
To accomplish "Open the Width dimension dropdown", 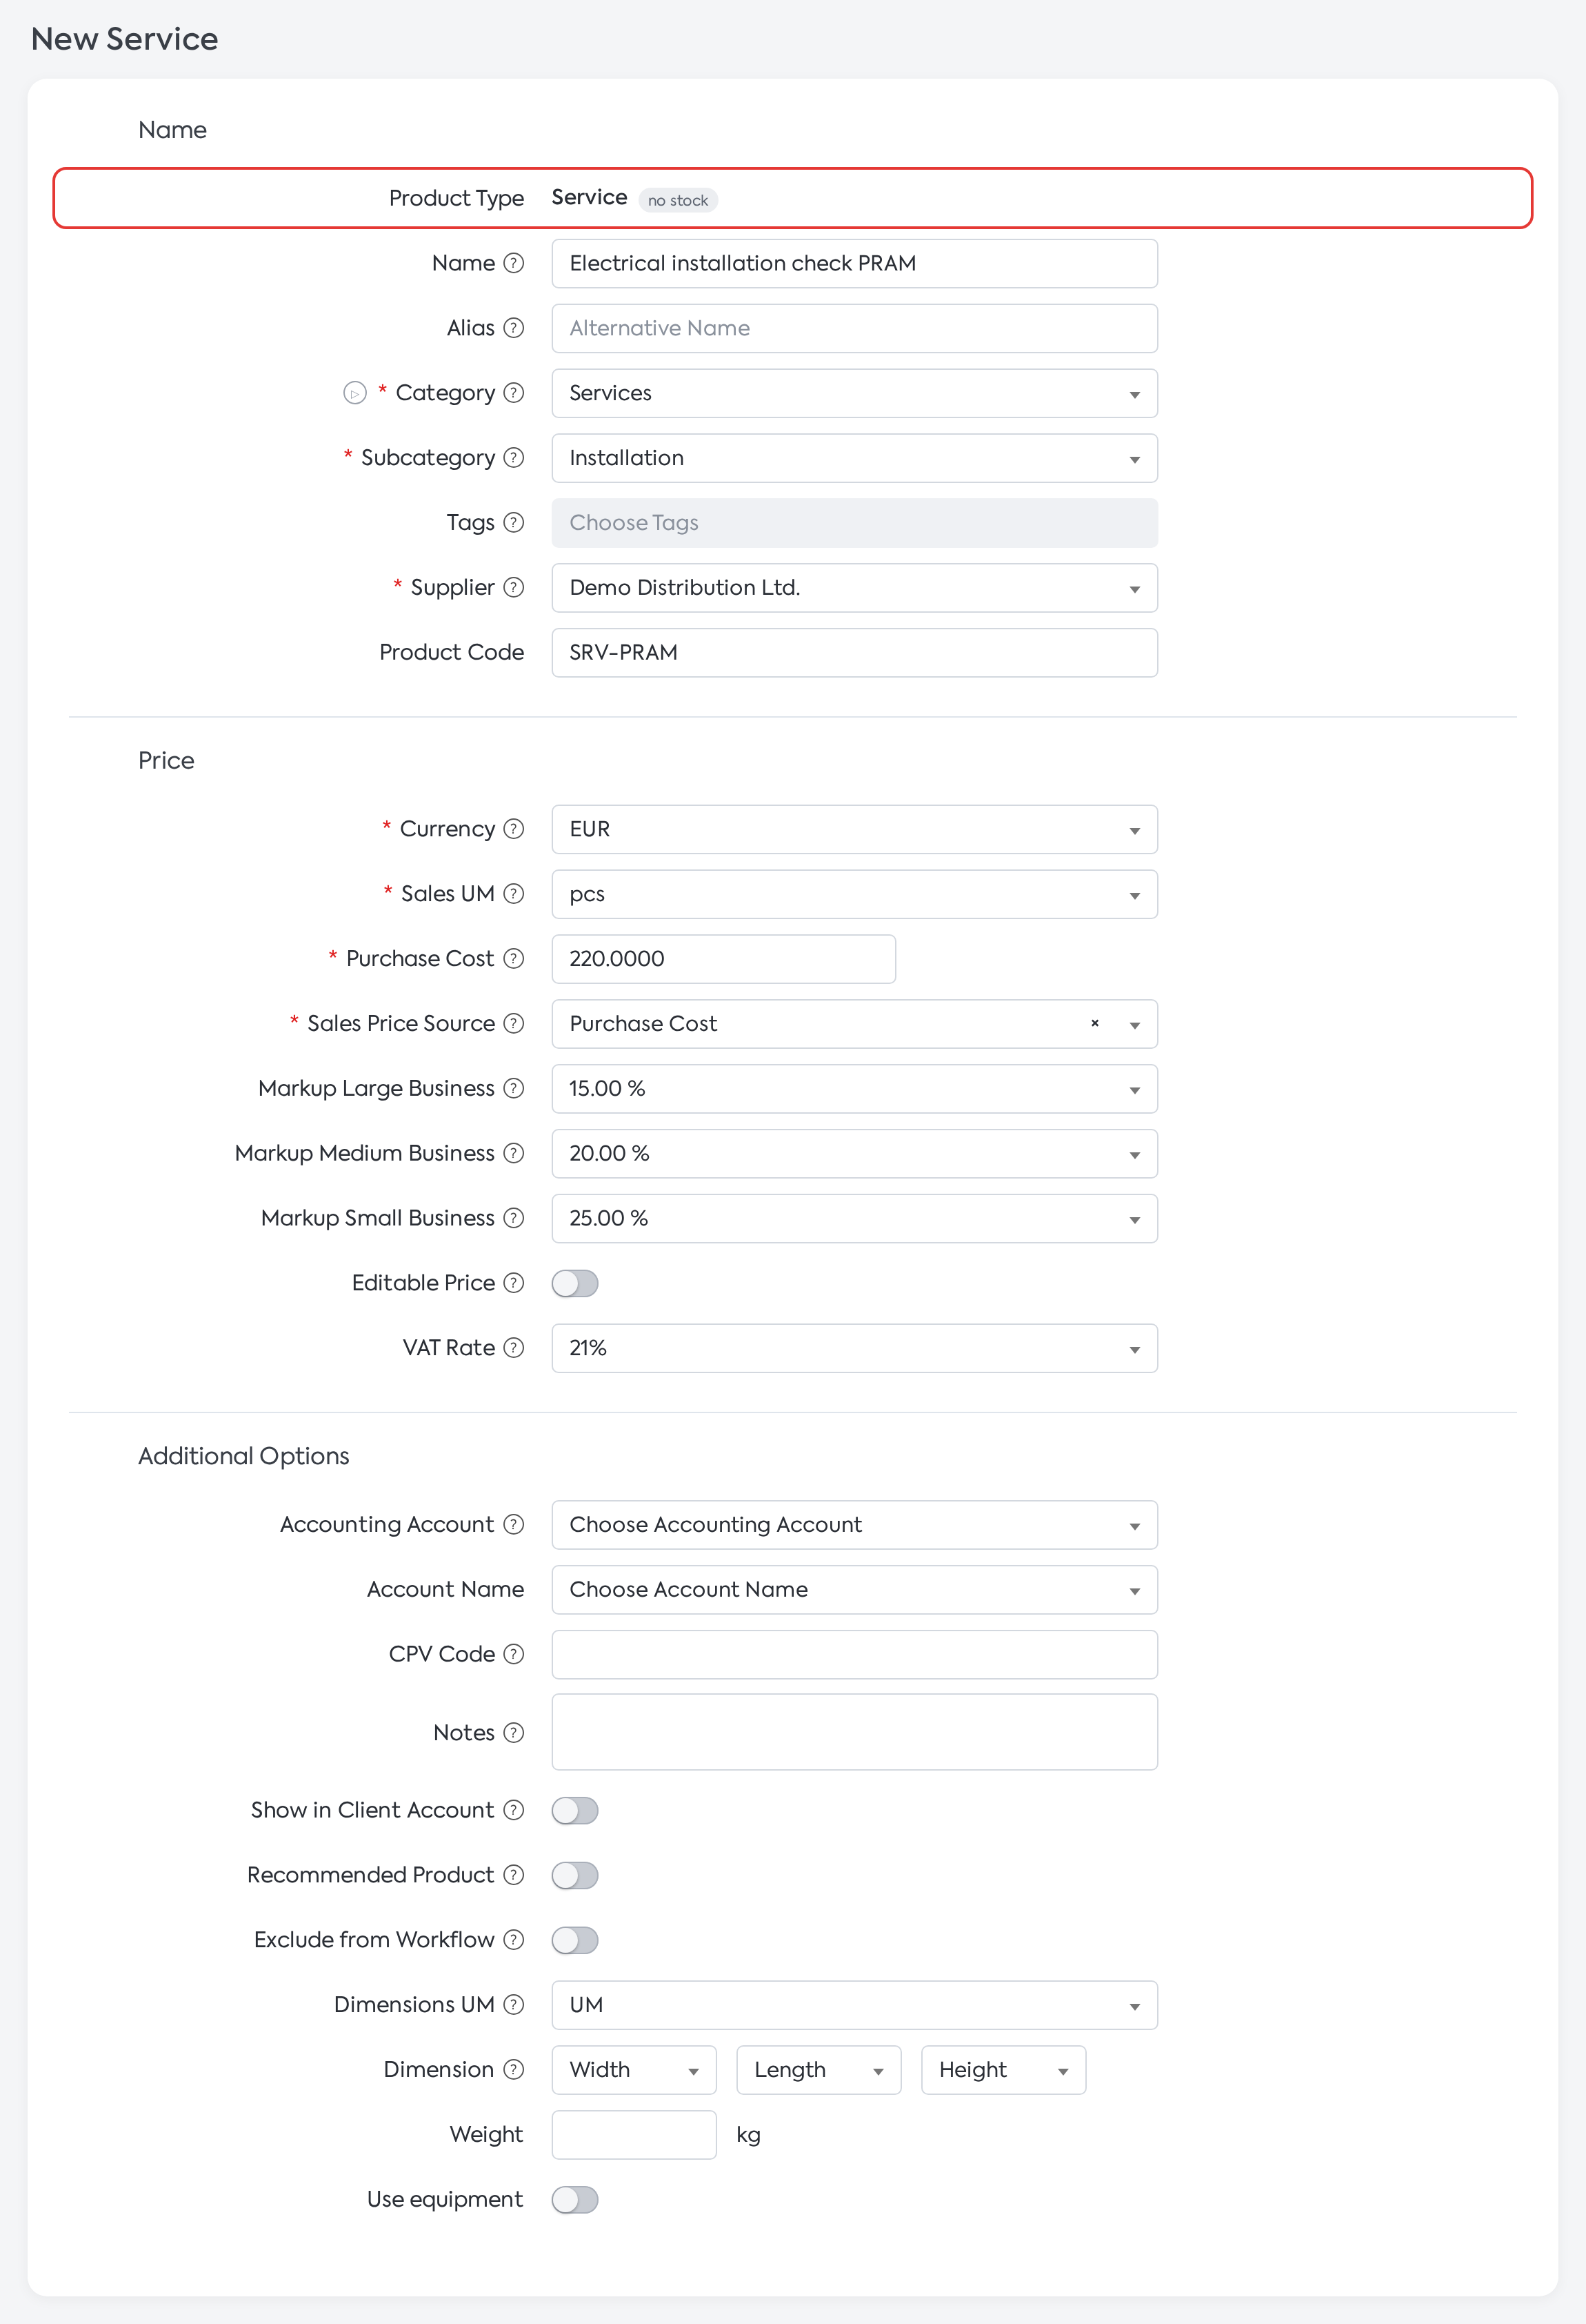I will point(634,2070).
